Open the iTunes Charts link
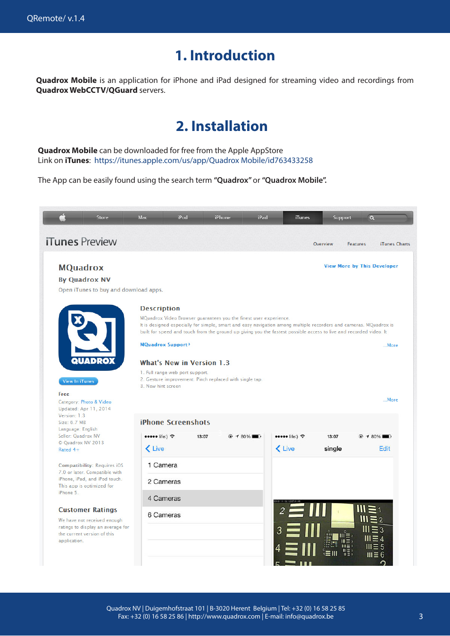450x636 pixels. pos(395,244)
